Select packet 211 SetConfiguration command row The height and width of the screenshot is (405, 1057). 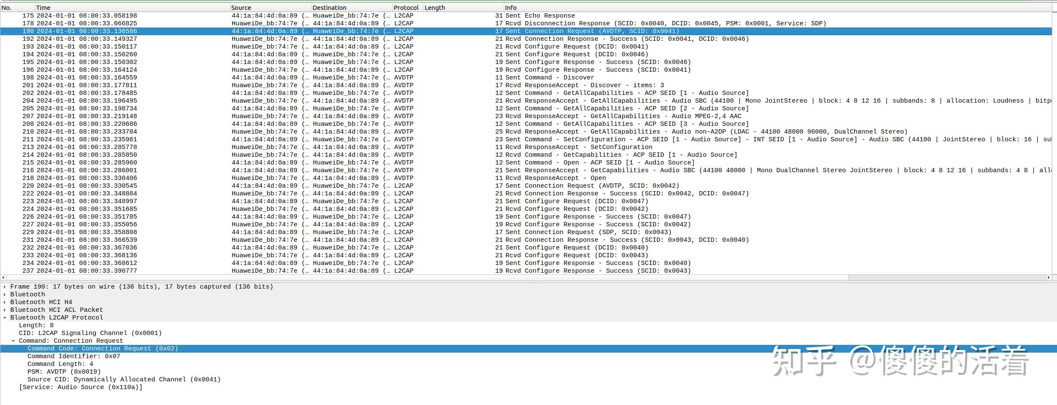tap(526, 140)
